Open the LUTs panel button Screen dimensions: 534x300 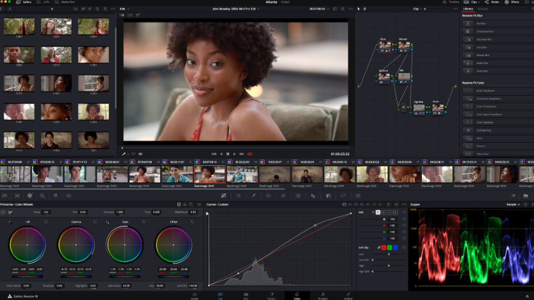(x=43, y=2)
